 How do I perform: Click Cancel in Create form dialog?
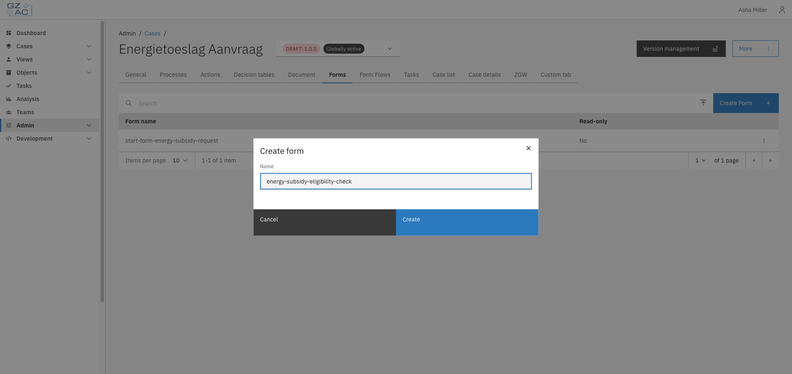pos(325,222)
